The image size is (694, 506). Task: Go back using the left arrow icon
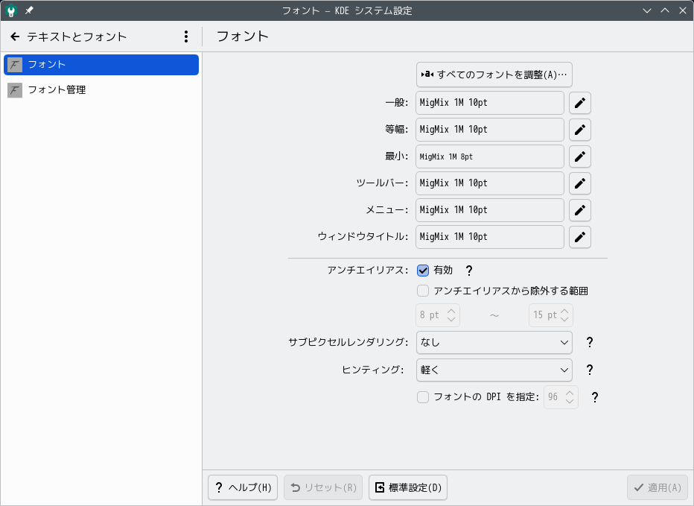coord(15,37)
